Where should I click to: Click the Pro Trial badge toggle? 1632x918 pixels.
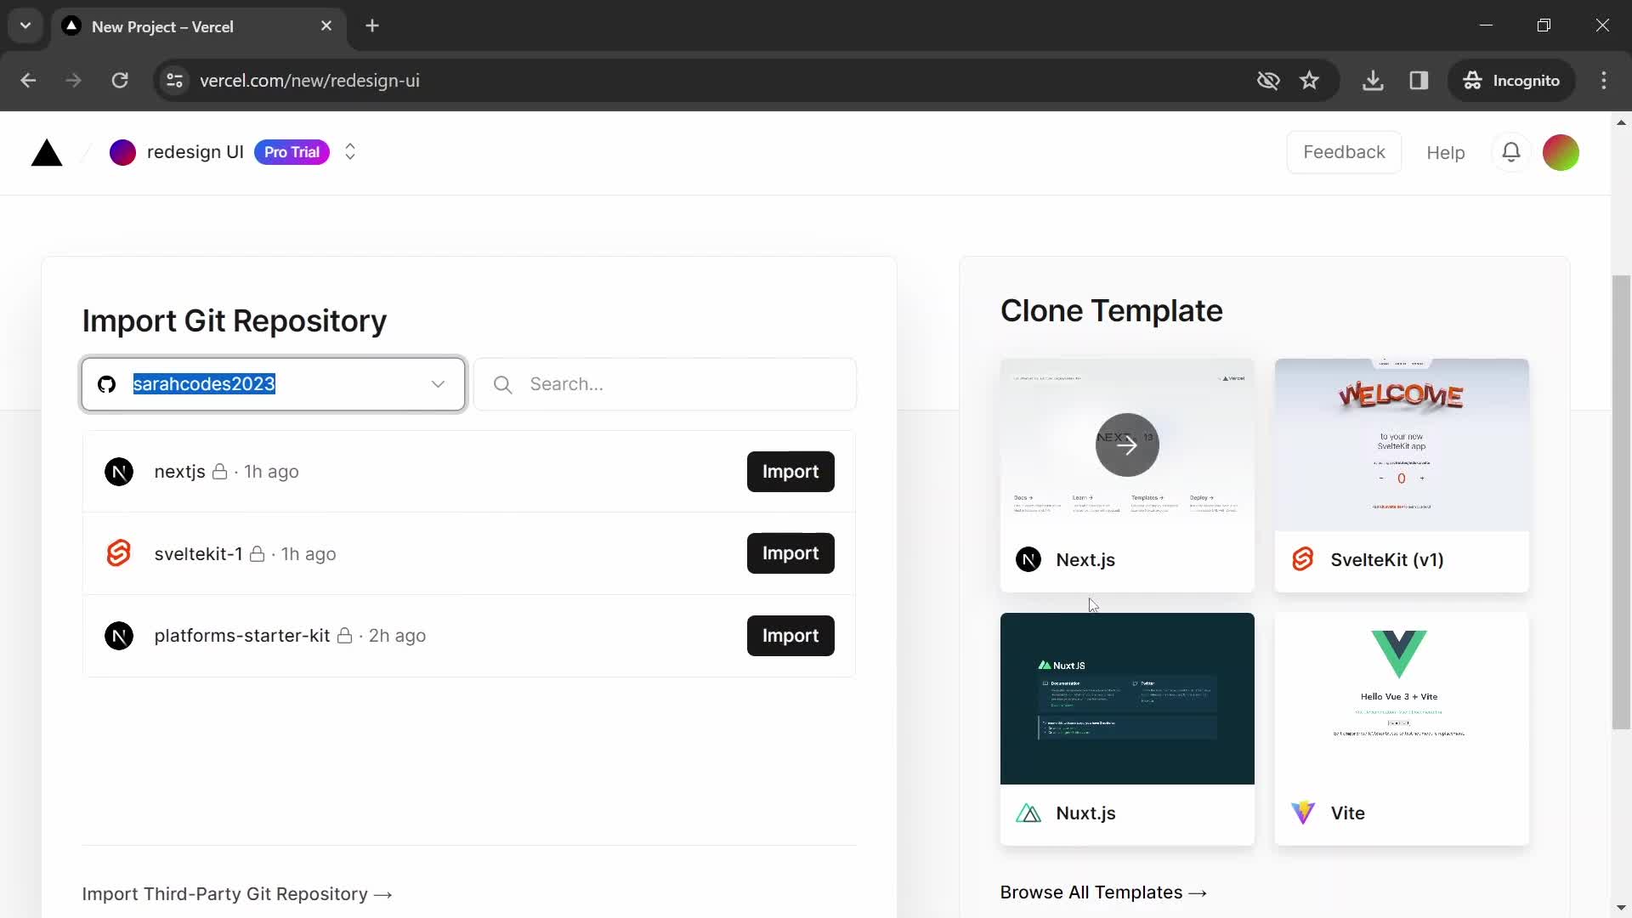(x=292, y=152)
